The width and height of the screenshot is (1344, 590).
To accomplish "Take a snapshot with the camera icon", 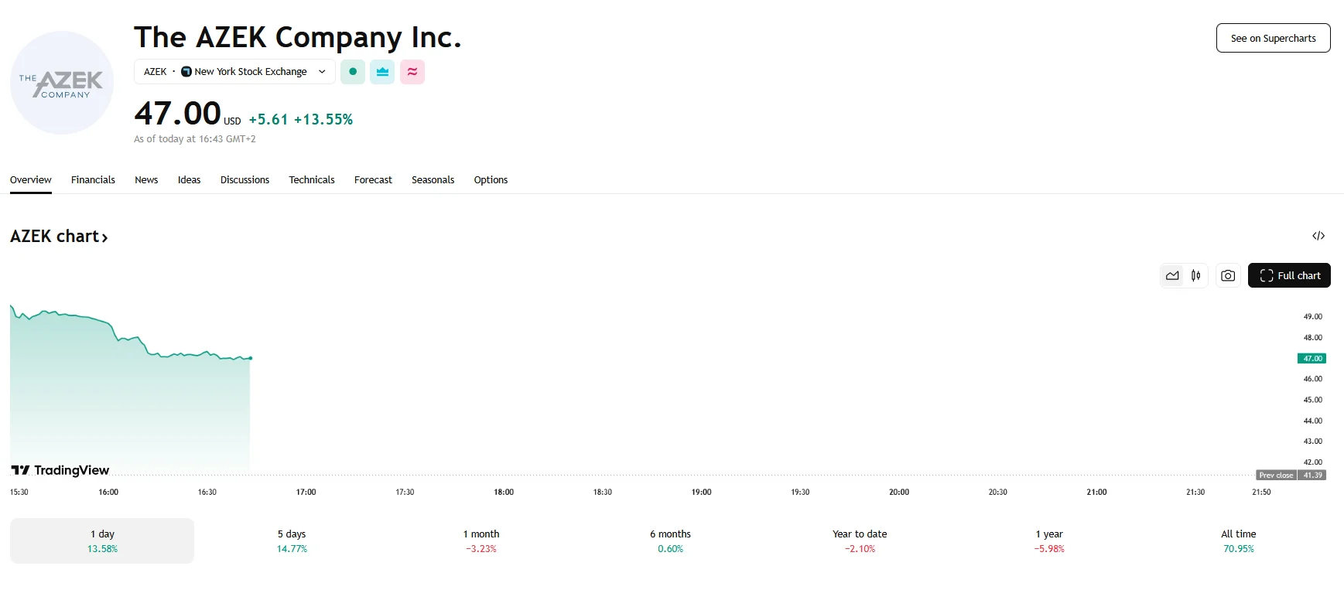I will (x=1227, y=275).
